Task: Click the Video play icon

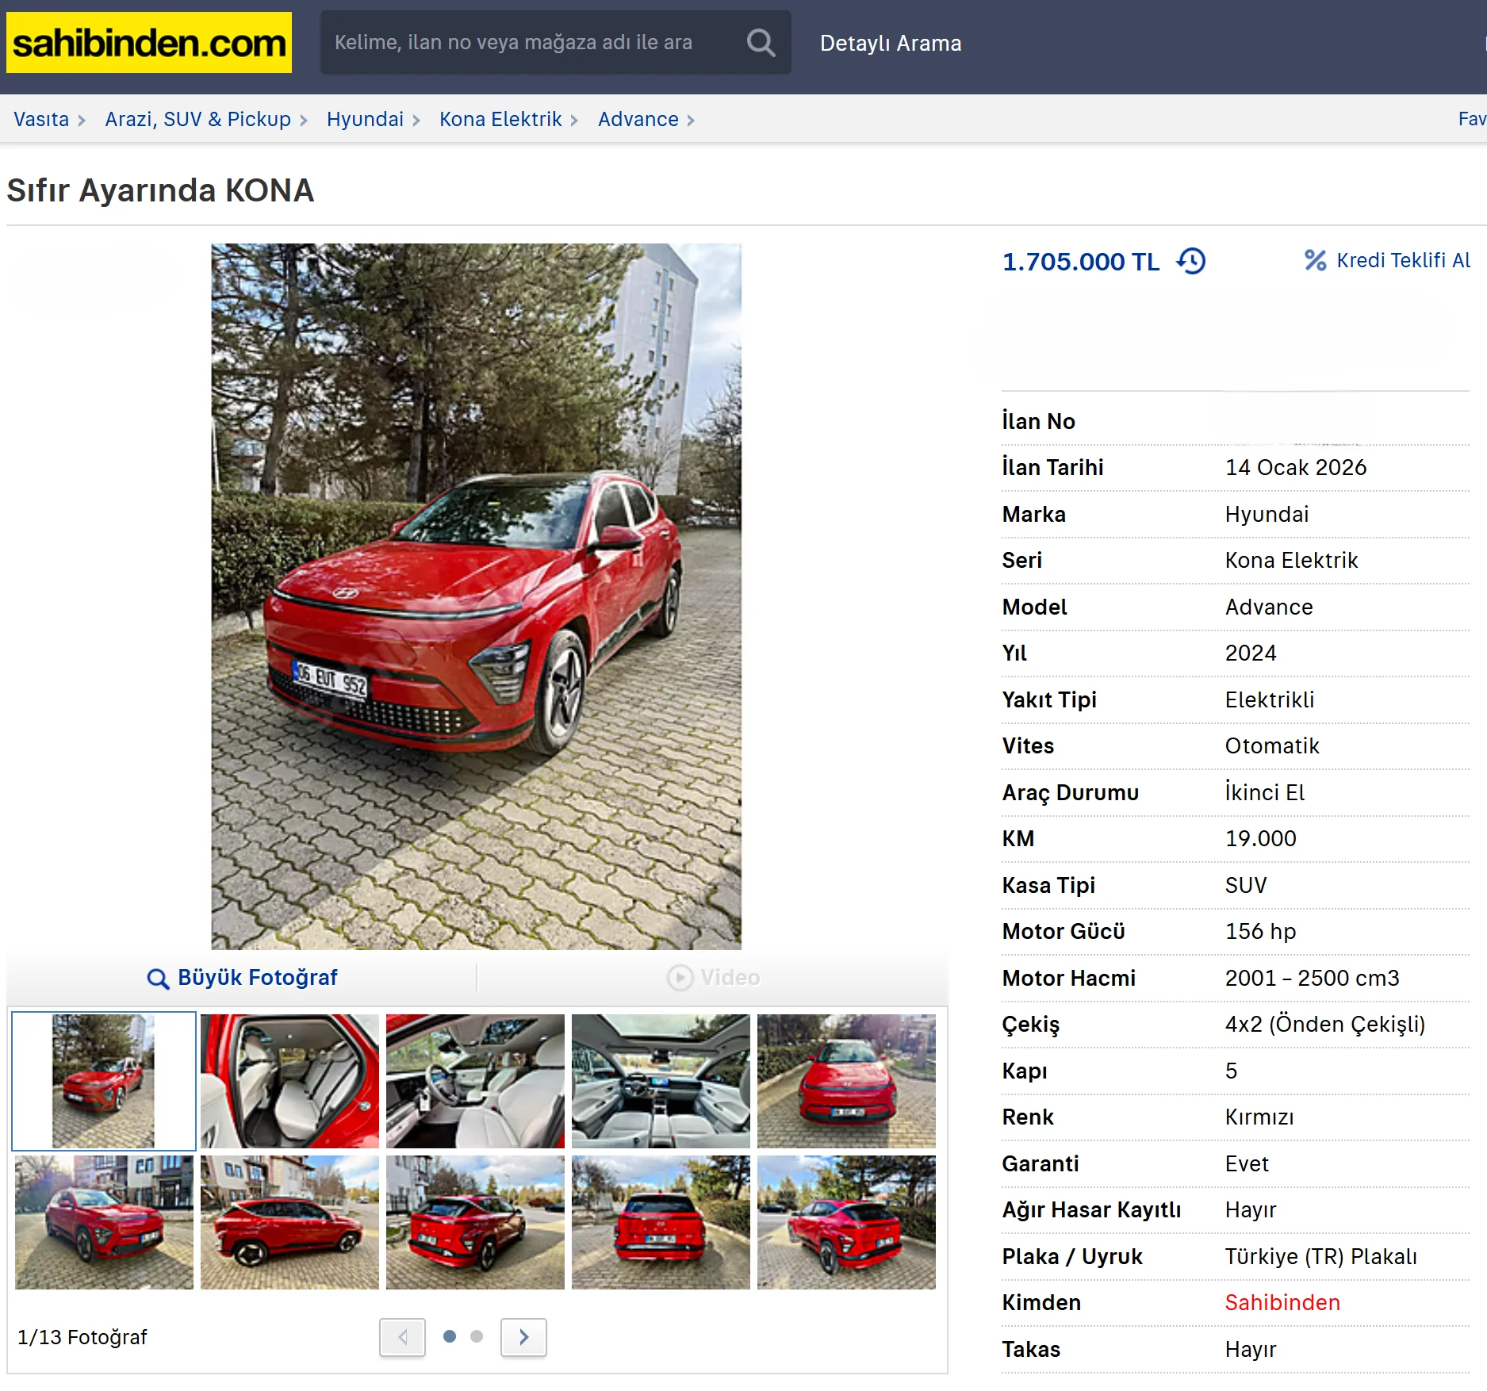Action: tap(680, 978)
